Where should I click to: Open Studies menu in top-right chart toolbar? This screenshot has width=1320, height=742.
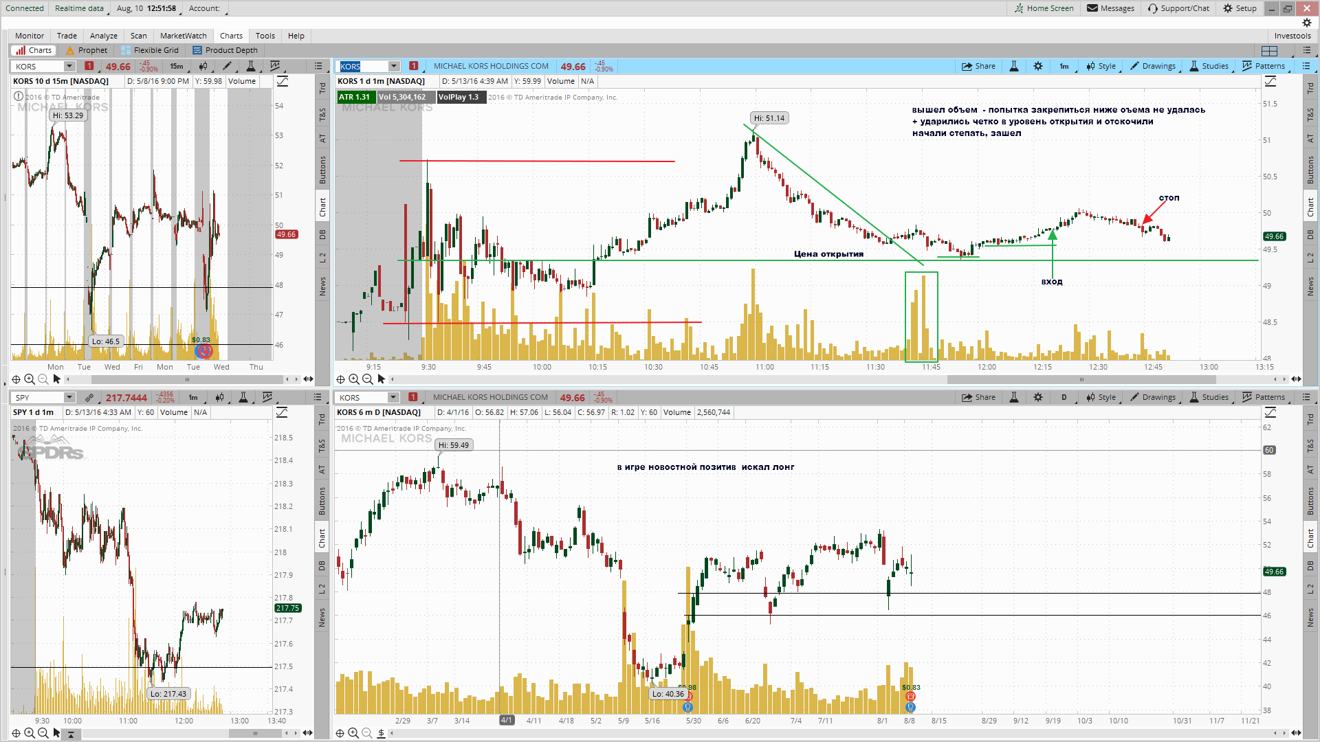1209,67
